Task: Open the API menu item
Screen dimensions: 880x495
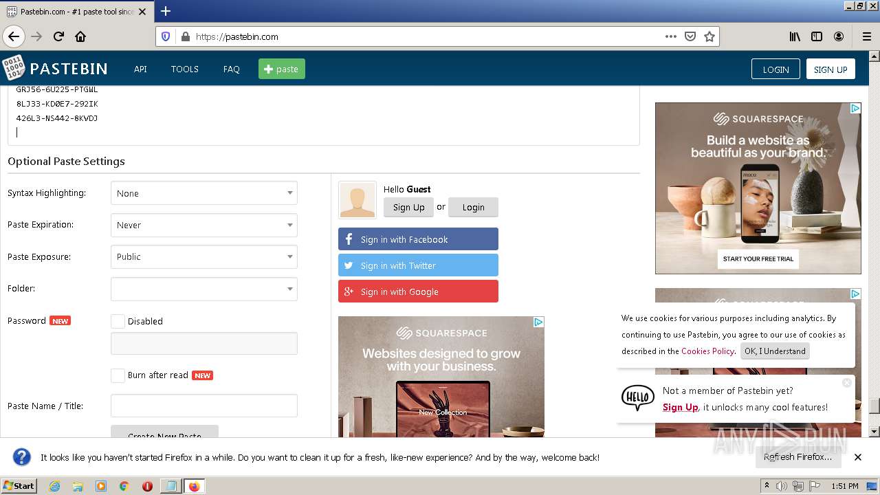Action: pyautogui.click(x=140, y=69)
